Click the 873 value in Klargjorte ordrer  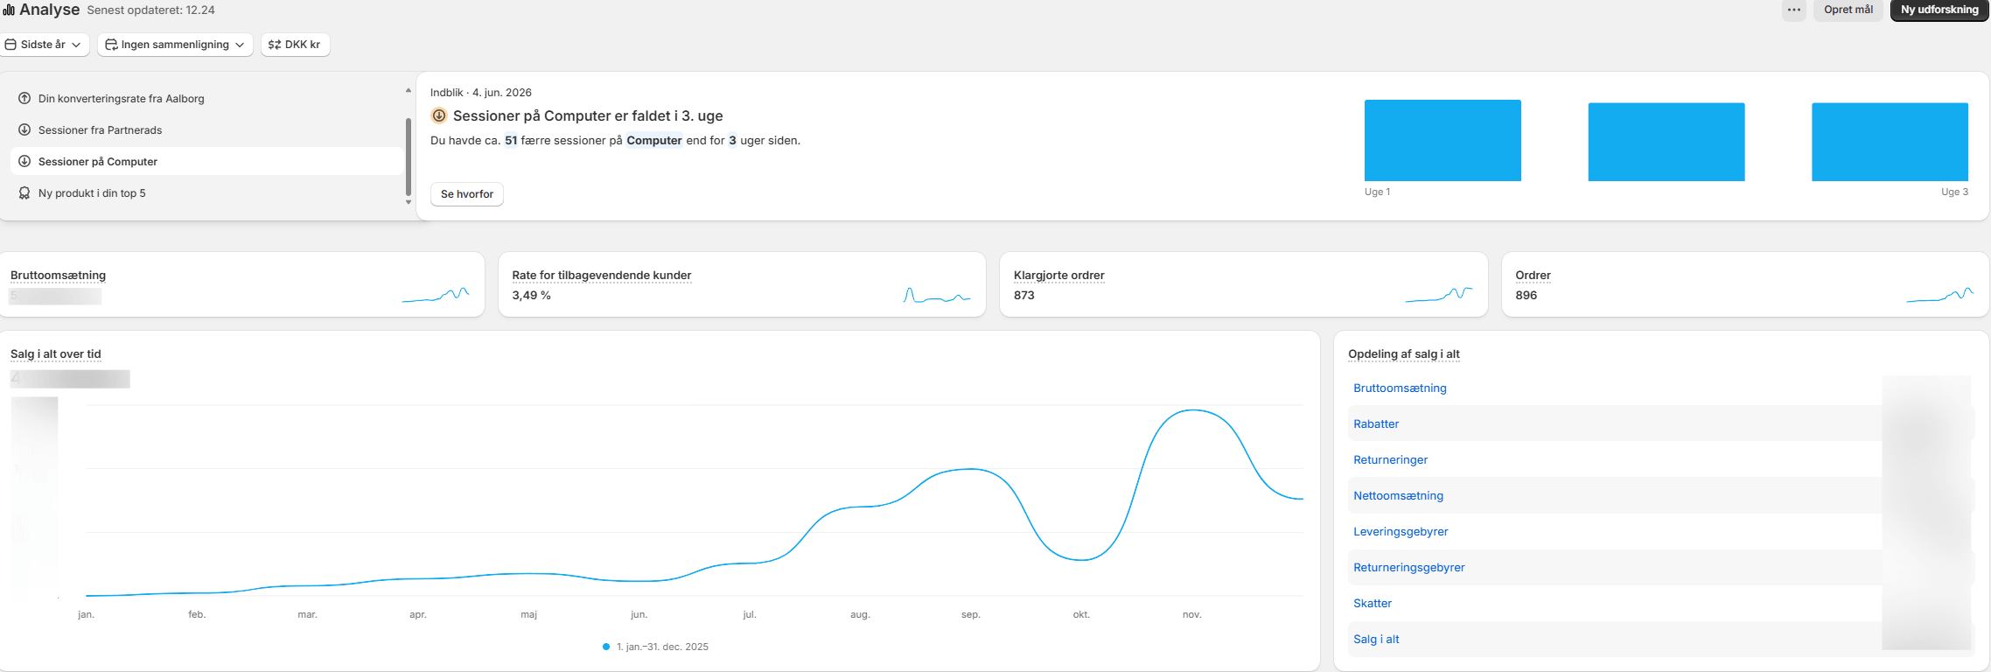1023,296
